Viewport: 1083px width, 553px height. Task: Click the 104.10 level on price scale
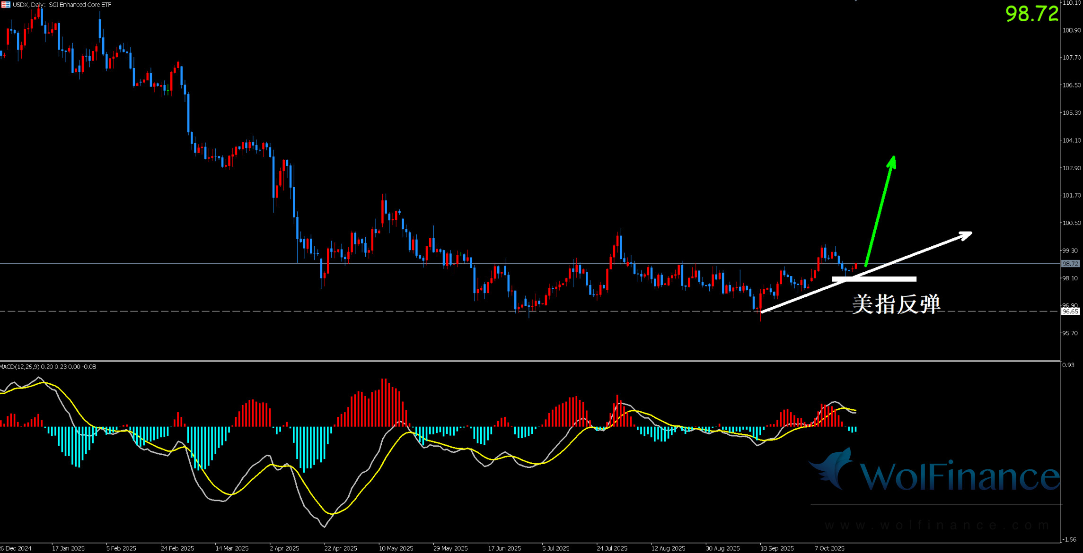click(1072, 140)
